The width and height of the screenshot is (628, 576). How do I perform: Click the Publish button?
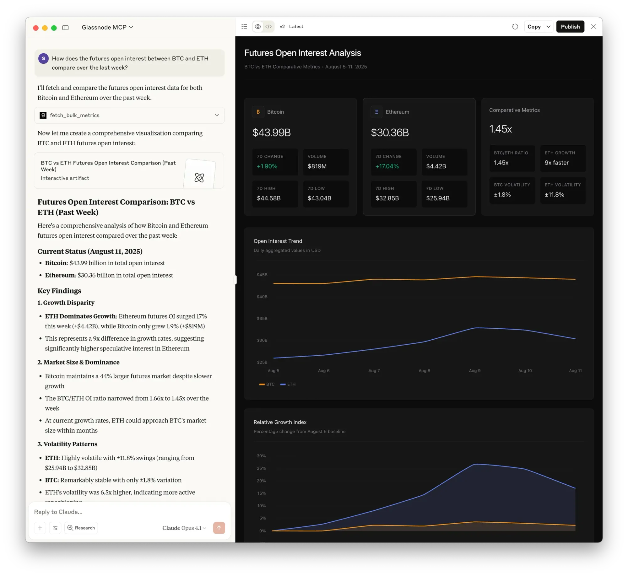tap(570, 27)
